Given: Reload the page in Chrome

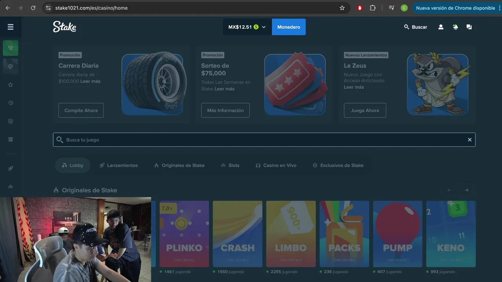Looking at the screenshot, I should [33, 8].
